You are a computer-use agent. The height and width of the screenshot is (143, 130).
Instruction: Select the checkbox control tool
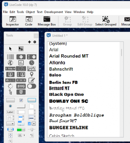pos(21,100)
